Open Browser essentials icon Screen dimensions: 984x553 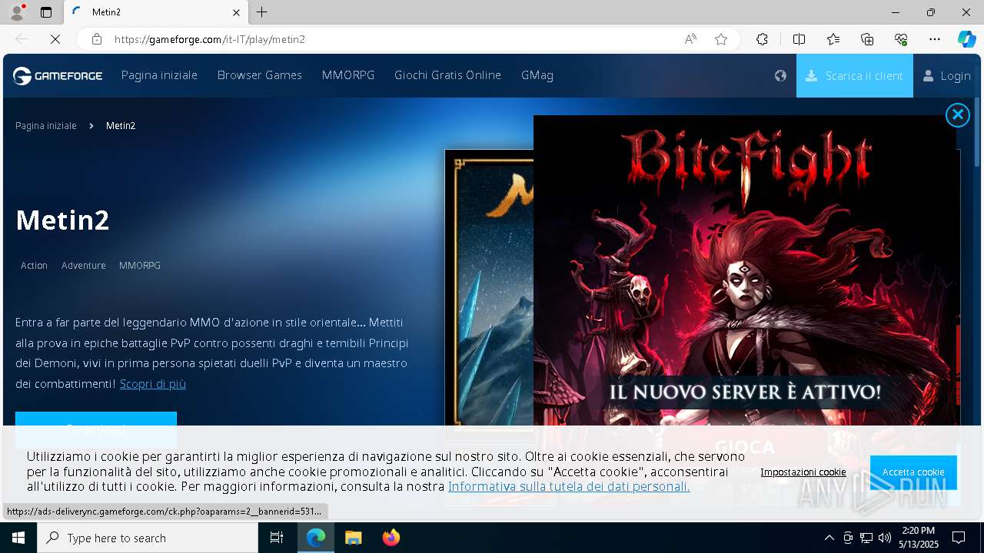click(901, 39)
